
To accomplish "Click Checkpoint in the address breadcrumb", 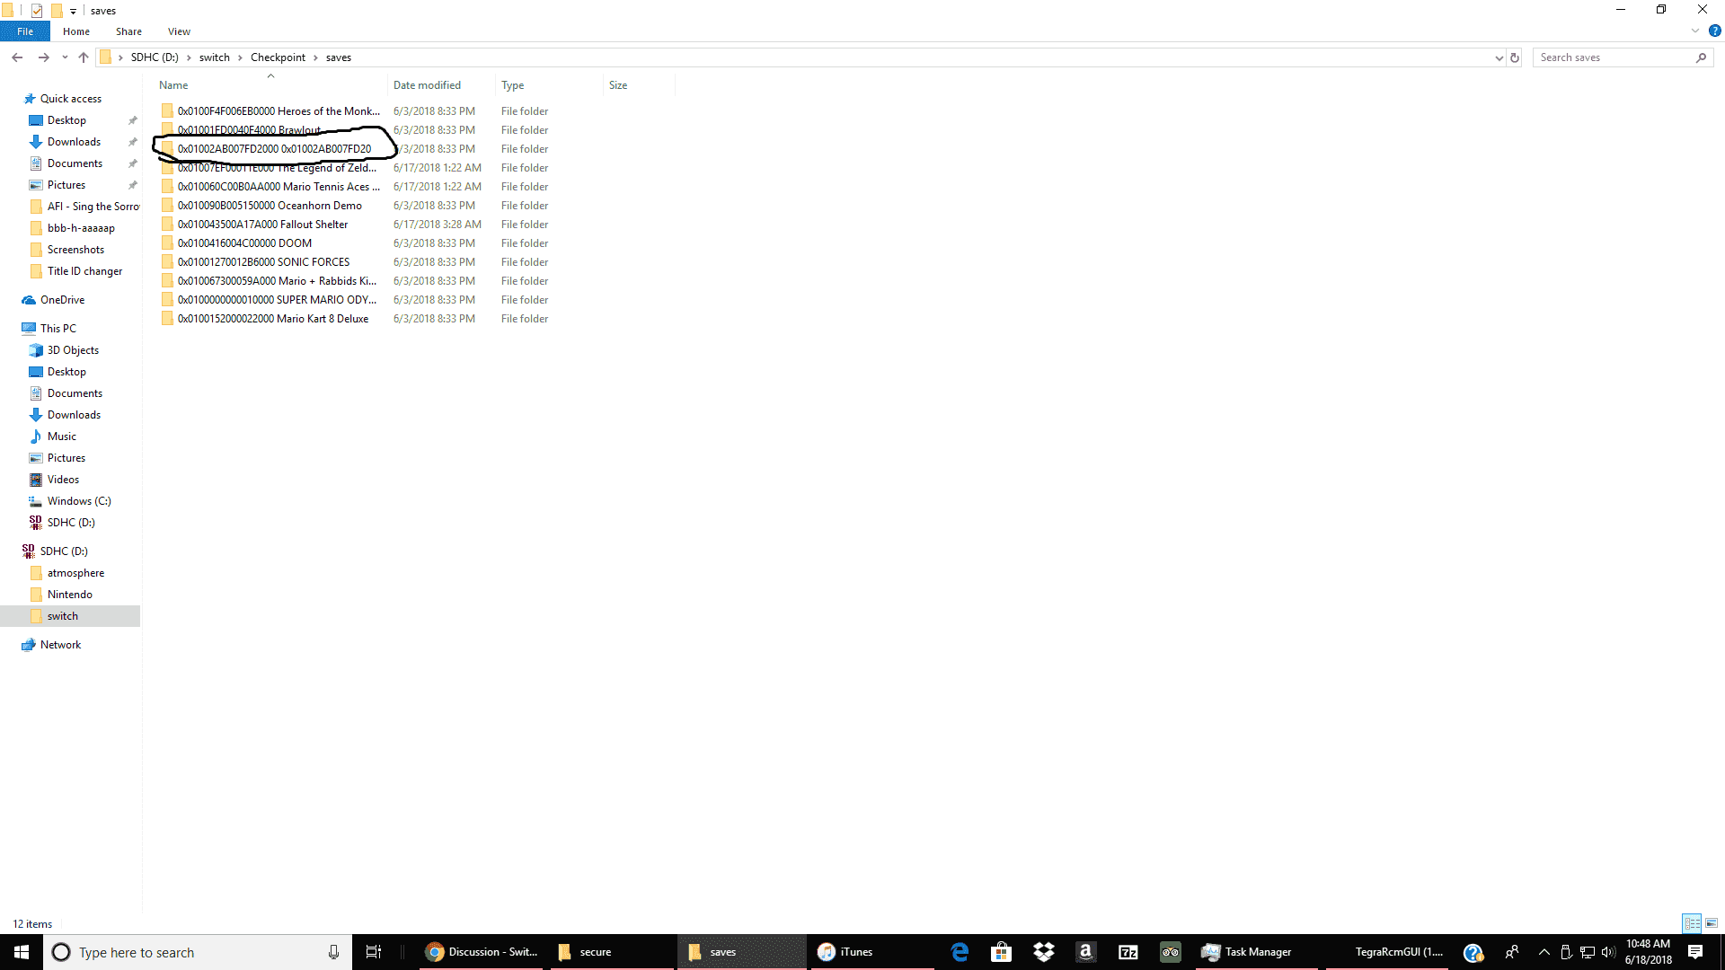I will [278, 57].
